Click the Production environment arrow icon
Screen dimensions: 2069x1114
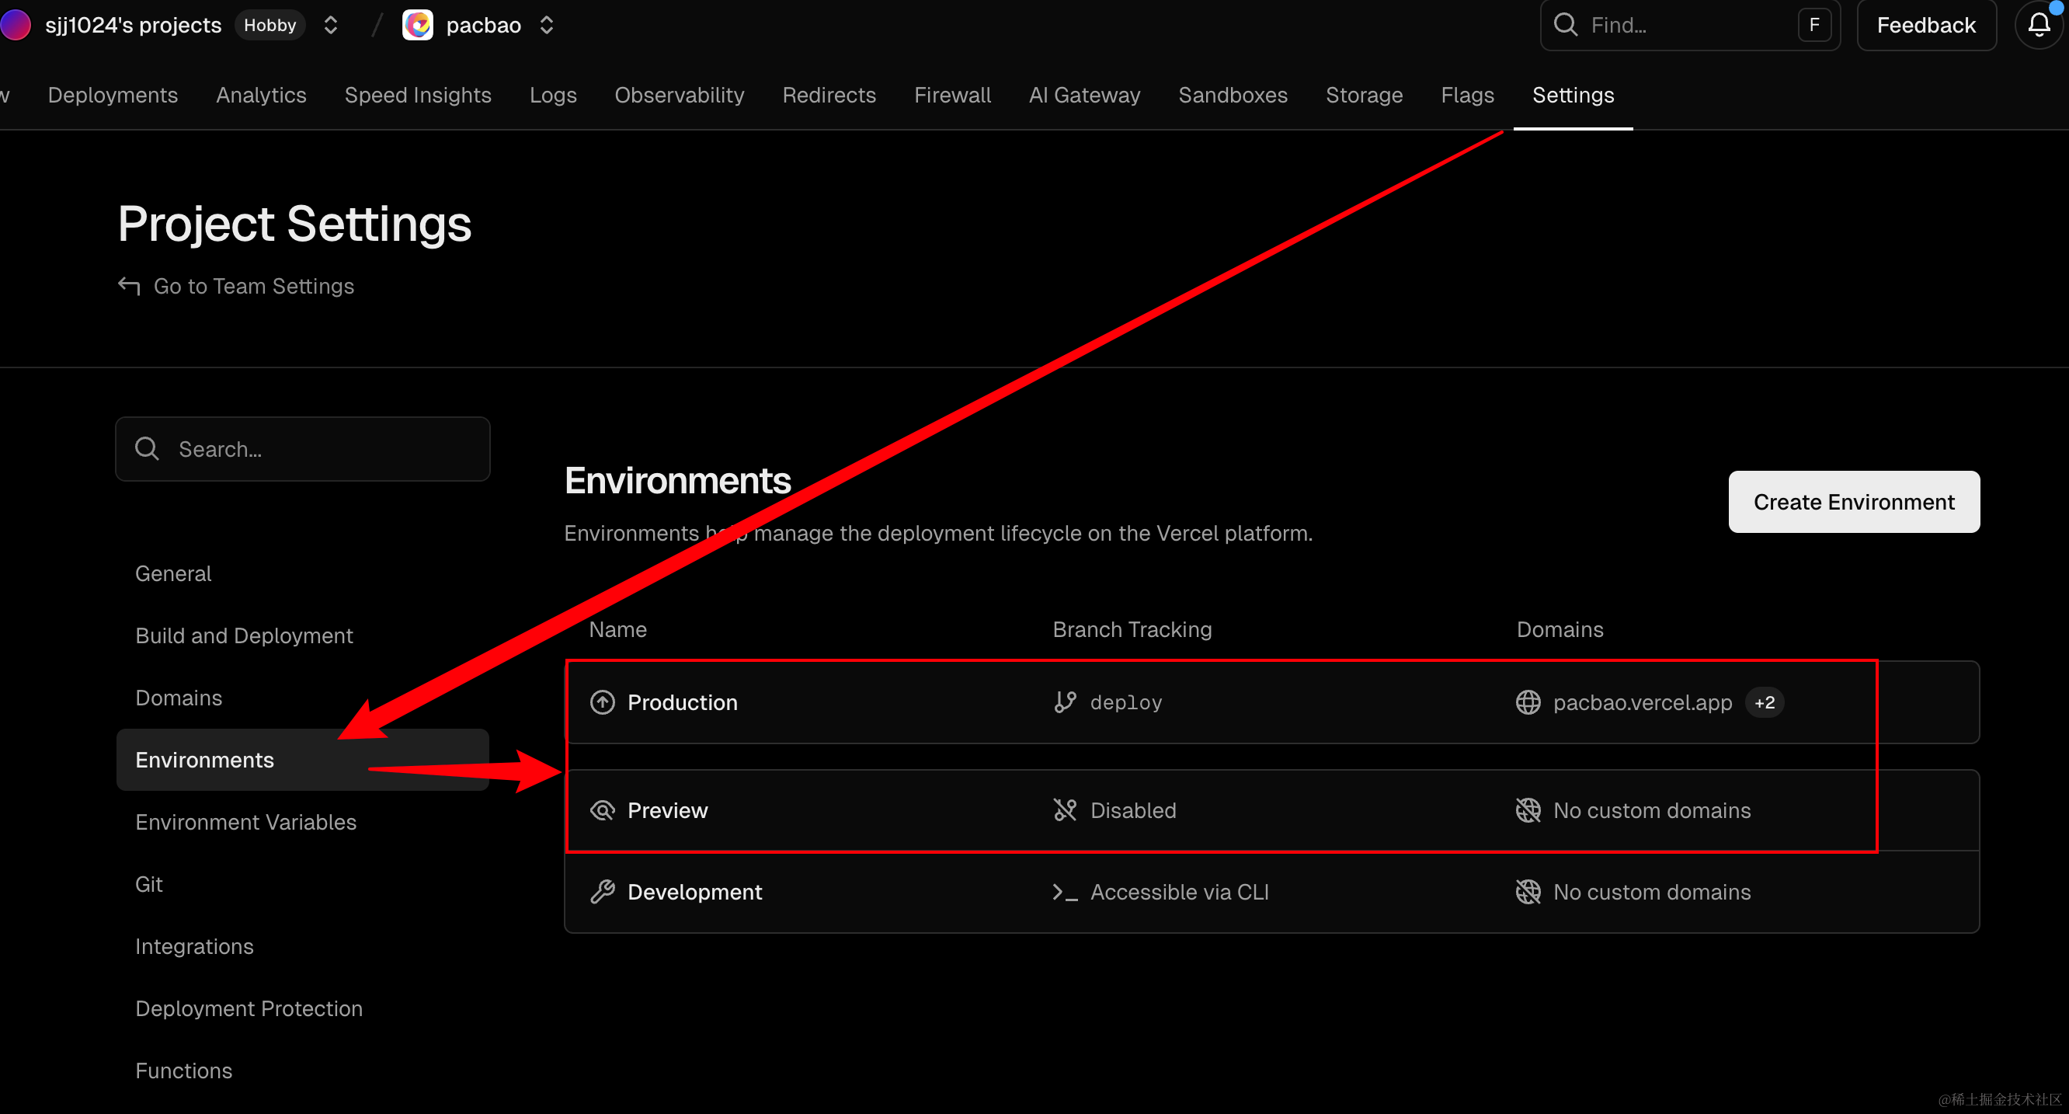pyautogui.click(x=603, y=702)
